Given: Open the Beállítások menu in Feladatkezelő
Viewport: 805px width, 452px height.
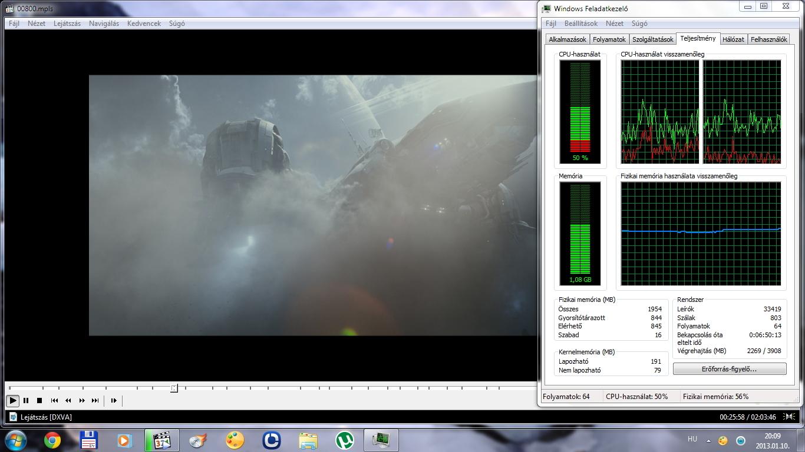Looking at the screenshot, I should point(581,24).
